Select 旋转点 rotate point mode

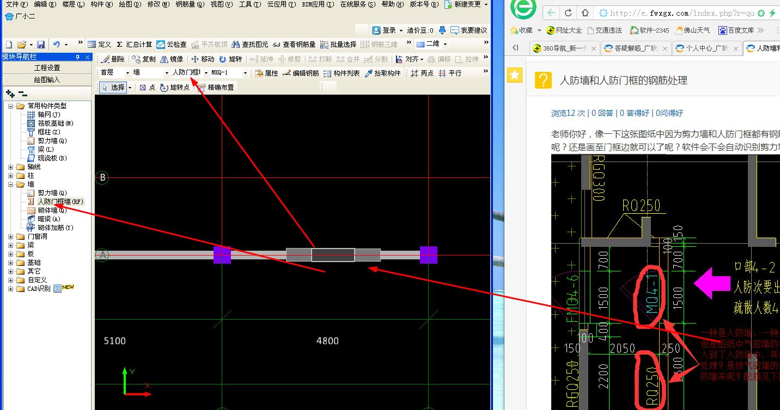coord(175,87)
